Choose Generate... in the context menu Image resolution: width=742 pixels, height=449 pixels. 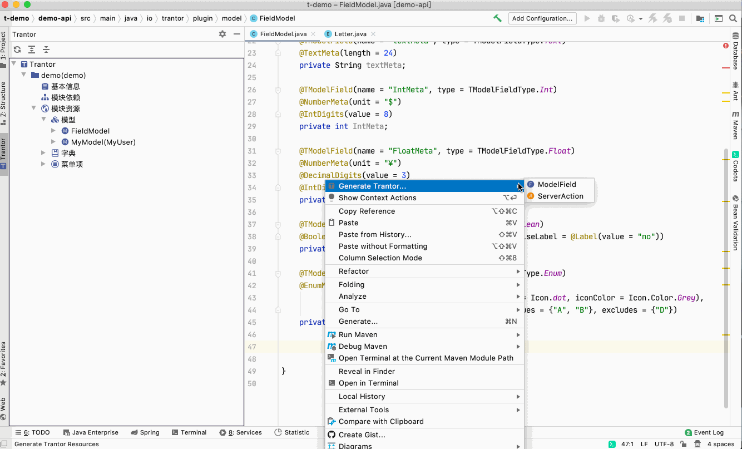click(424, 321)
